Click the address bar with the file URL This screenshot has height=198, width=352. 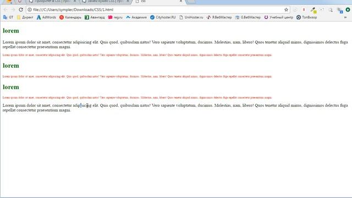point(157,10)
